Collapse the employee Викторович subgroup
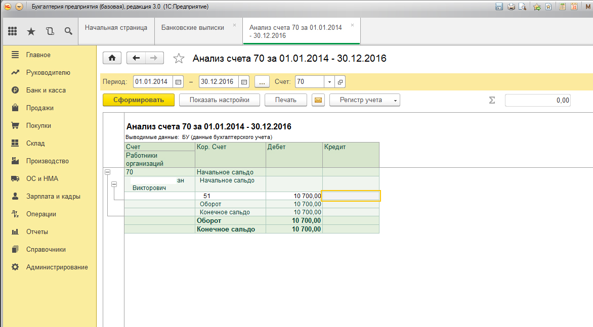Viewport: 593px width, 327px height. coord(114,184)
